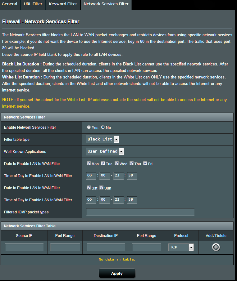Disable the Fri checkbox
The image size is (237, 281).
[145, 163]
